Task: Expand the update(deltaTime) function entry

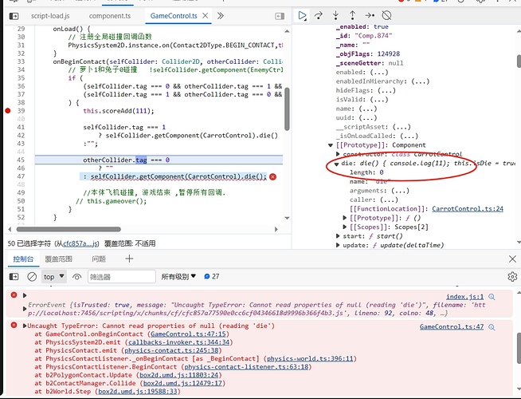Action: coord(338,245)
